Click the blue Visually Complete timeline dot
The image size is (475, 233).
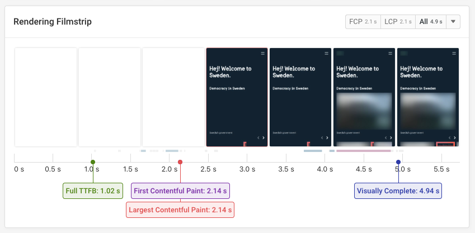398,162
